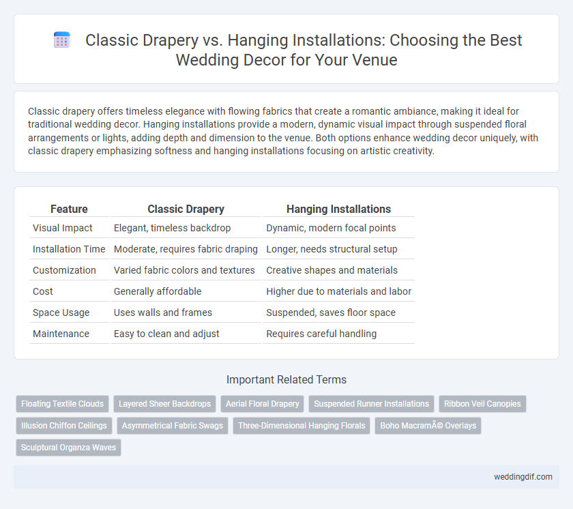Select the Sculptural Organza Waves tag
The height and width of the screenshot is (509, 573).
point(68,448)
